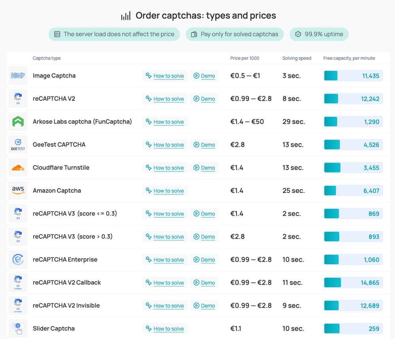Click the green Arkose Labs FunCaptcha icon
Screen dimensions: 395x339
point(18,121)
